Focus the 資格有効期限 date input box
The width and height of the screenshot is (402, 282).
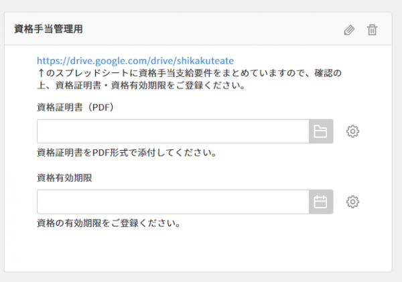[173, 202]
